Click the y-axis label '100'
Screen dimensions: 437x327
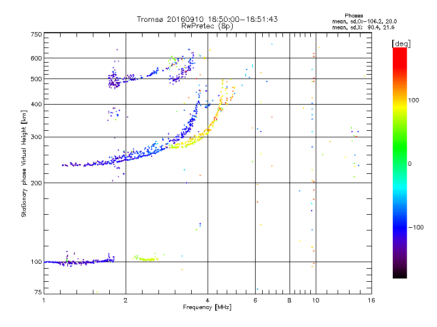[x=36, y=262]
